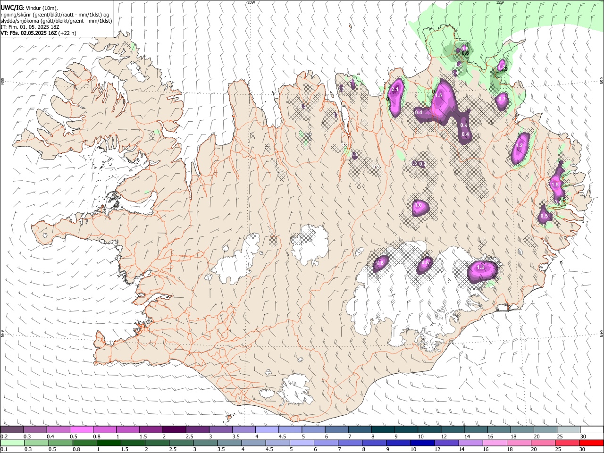
Task: Click the white swatch ending the upper legend
Action: (592, 430)
